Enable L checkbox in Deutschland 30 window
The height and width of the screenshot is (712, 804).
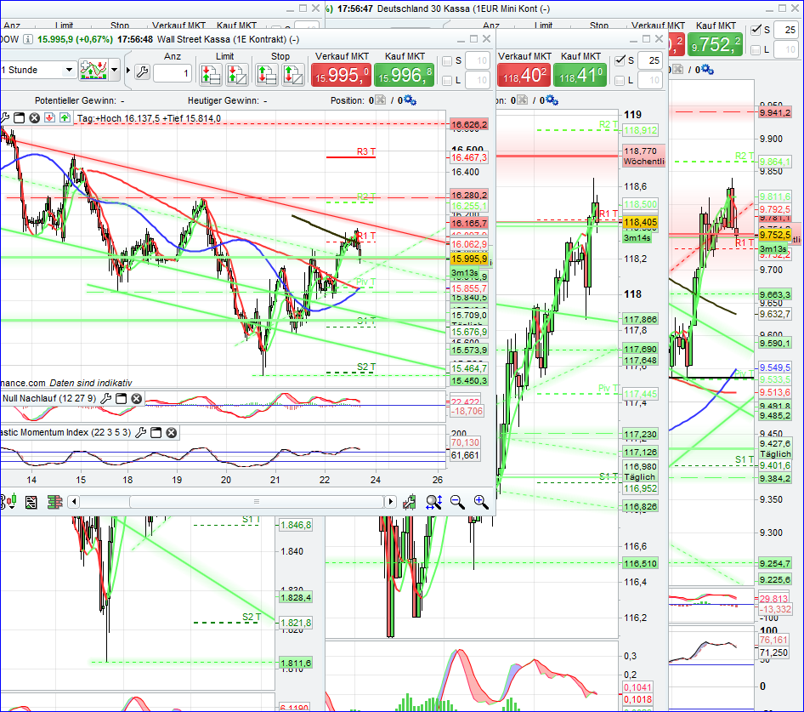(x=756, y=49)
